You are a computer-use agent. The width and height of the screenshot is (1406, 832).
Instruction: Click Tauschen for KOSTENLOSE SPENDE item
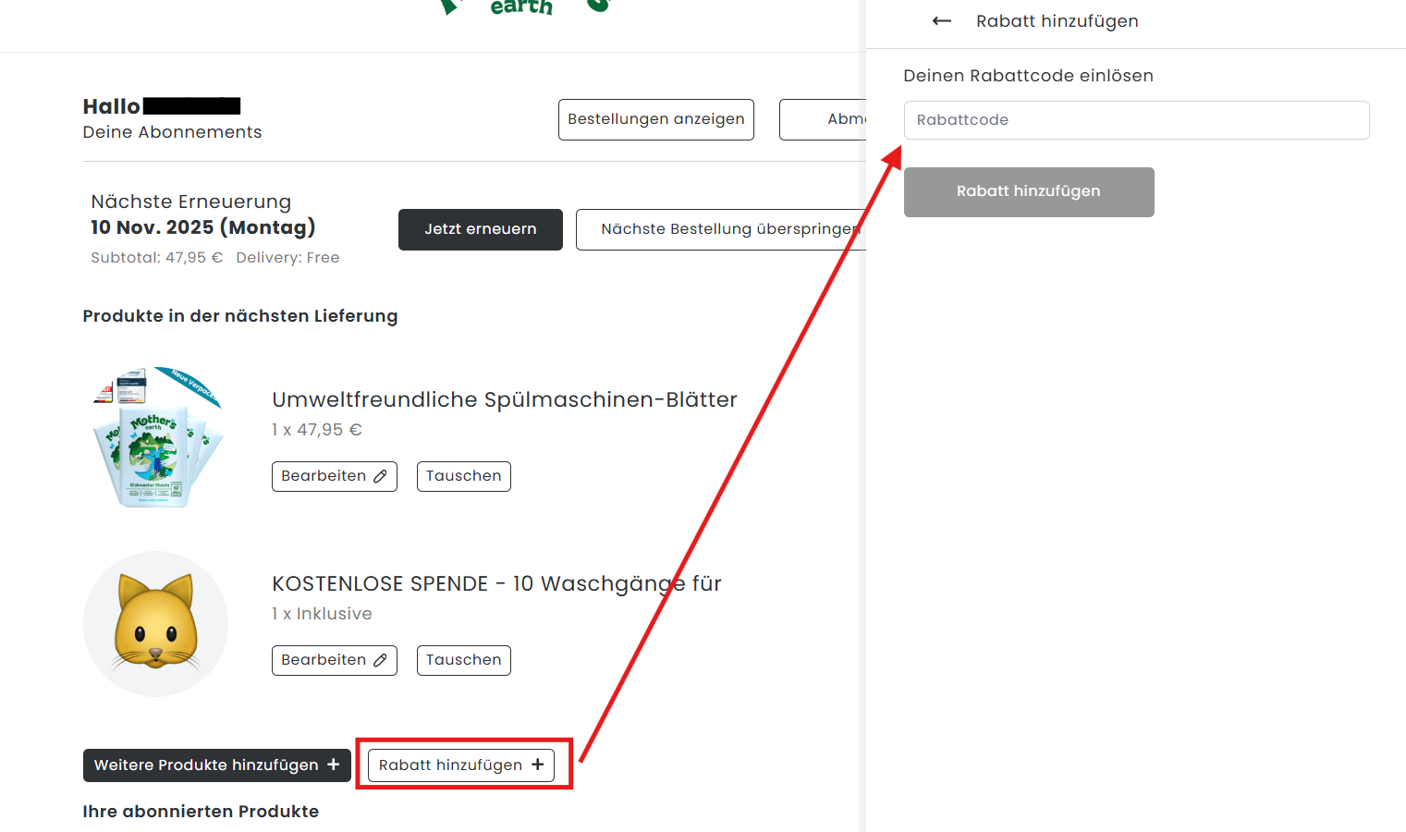click(463, 660)
